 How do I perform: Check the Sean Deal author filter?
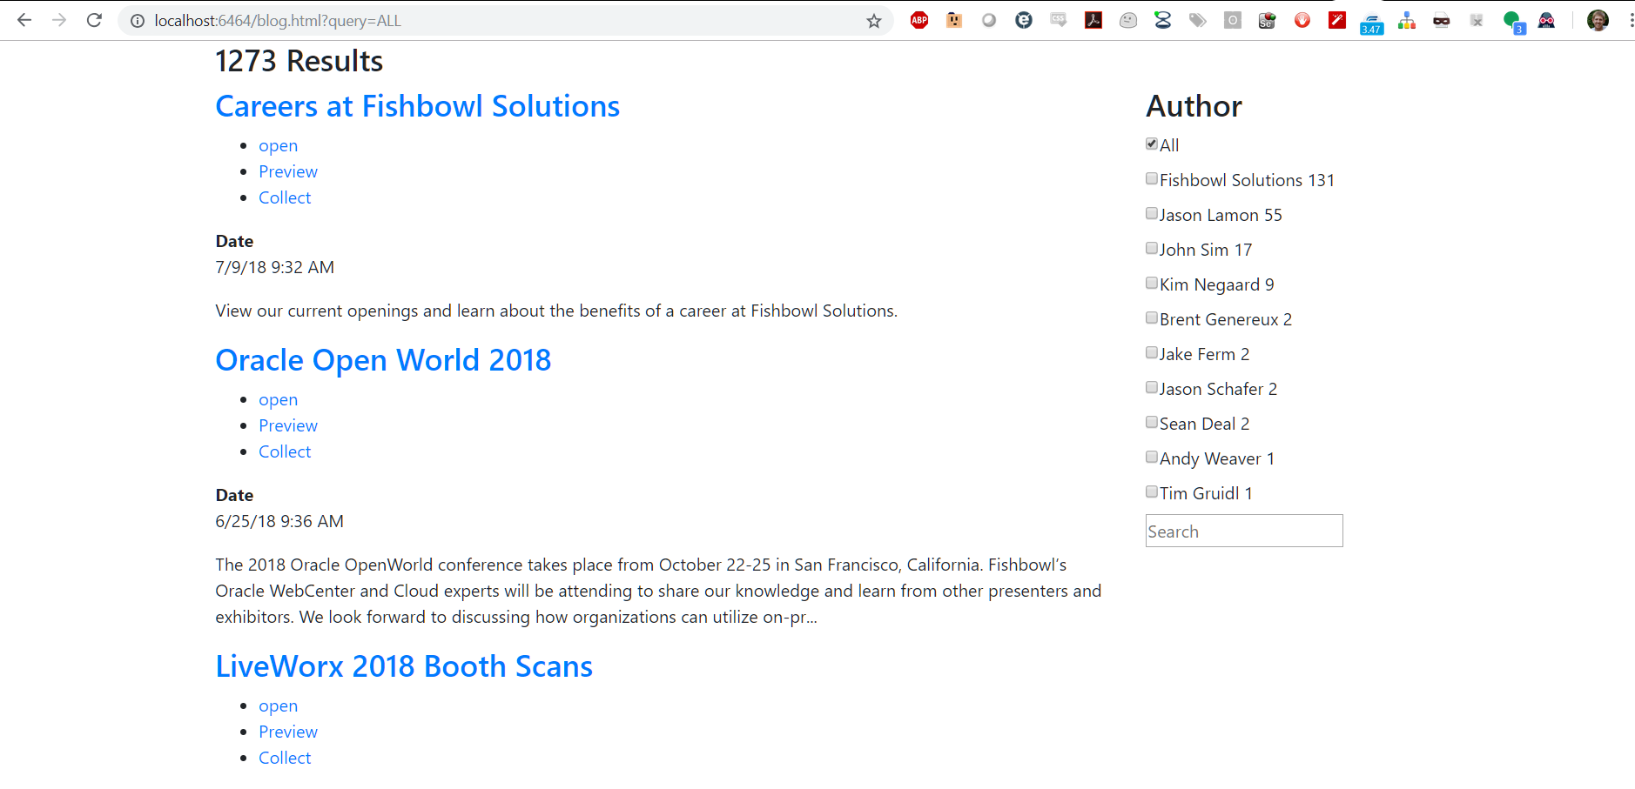click(x=1152, y=422)
